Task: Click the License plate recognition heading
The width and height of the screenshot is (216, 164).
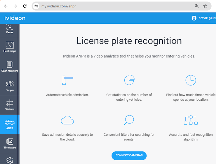Action: tap(129, 41)
